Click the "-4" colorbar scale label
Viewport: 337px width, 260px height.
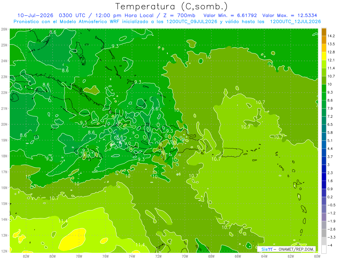pyautogui.click(x=330, y=245)
